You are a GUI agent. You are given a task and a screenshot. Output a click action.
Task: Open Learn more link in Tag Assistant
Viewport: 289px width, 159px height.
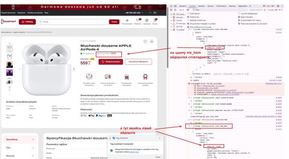[x=134, y=152]
